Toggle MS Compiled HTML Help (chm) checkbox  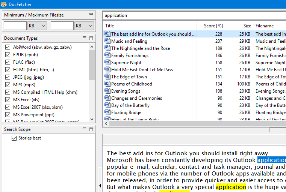tap(8, 92)
